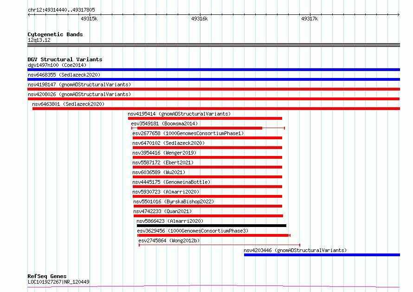413x292 pixels.
Task: Open nsv6468355 (Sedlazeck2020) variant label
Action: point(64,75)
